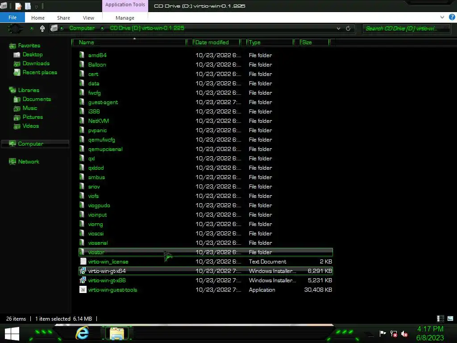Select the qxldod folder name
Screen dimensions: 457x343
point(96,168)
